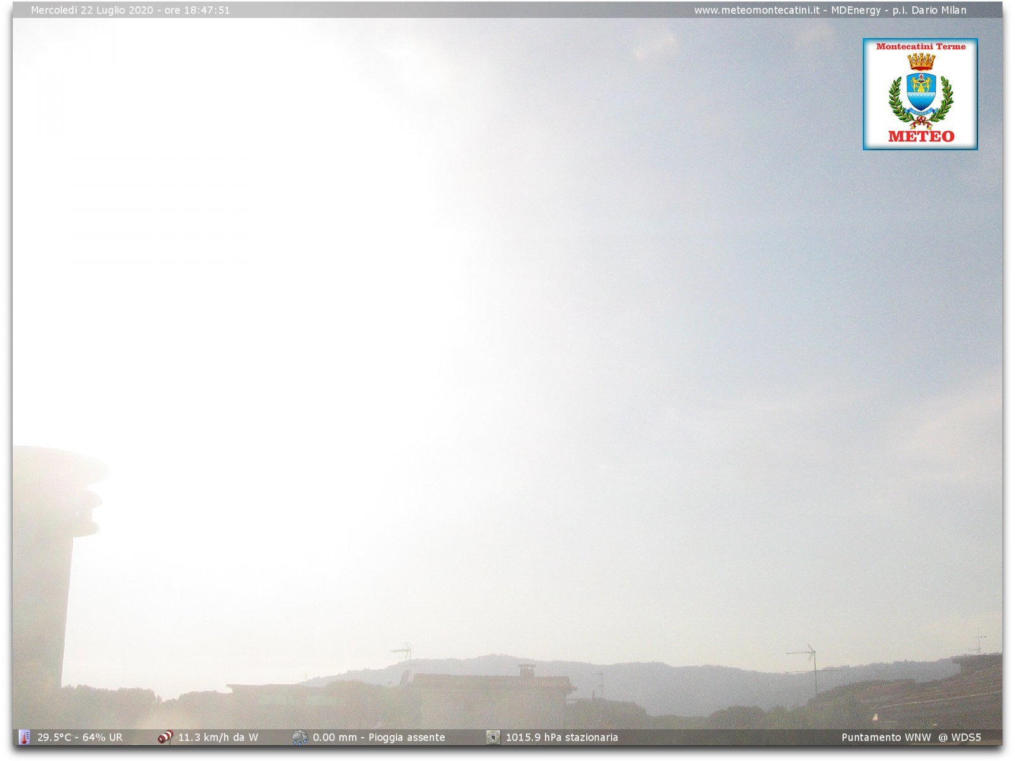Click the 11.3 km/h da W reading
Image resolution: width=1015 pixels, height=761 pixels.
point(218,738)
